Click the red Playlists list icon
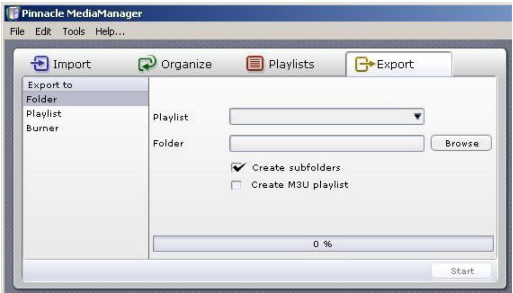The image size is (513, 293). coord(254,63)
